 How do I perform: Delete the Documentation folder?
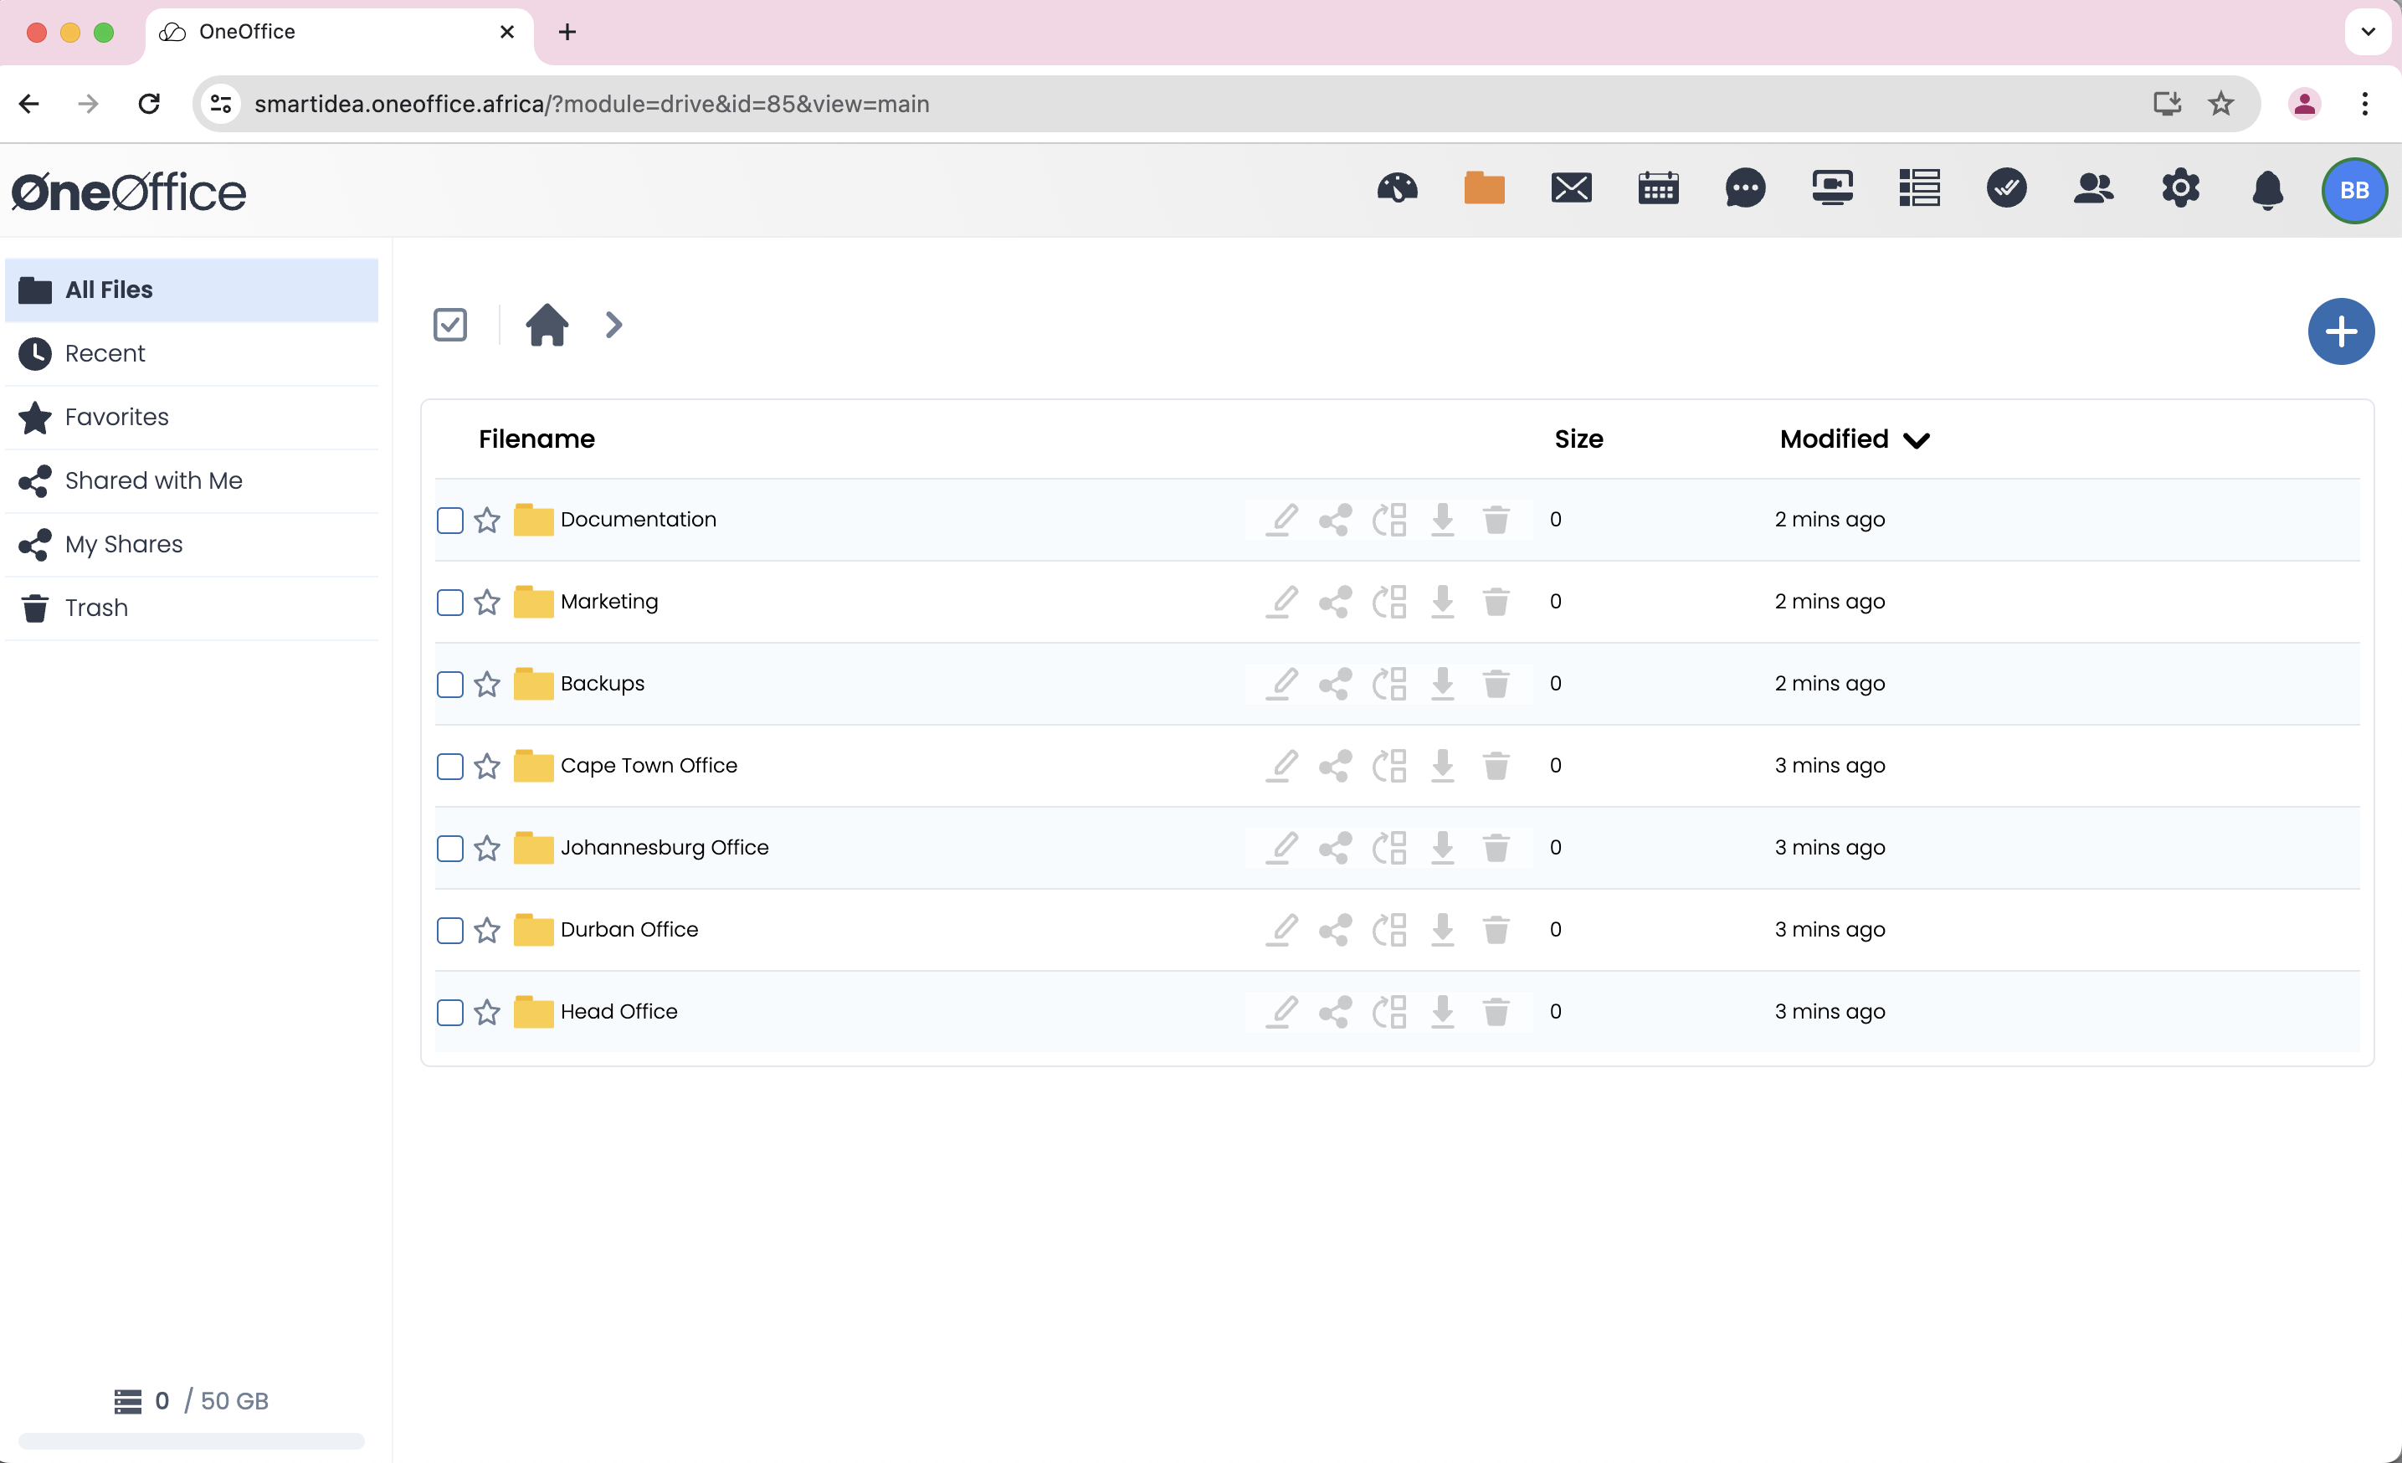[x=1496, y=520]
